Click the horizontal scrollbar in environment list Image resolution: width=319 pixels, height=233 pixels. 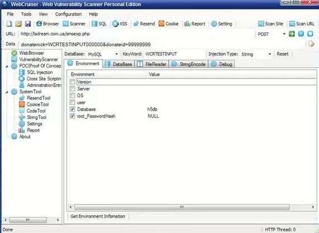(x=182, y=207)
